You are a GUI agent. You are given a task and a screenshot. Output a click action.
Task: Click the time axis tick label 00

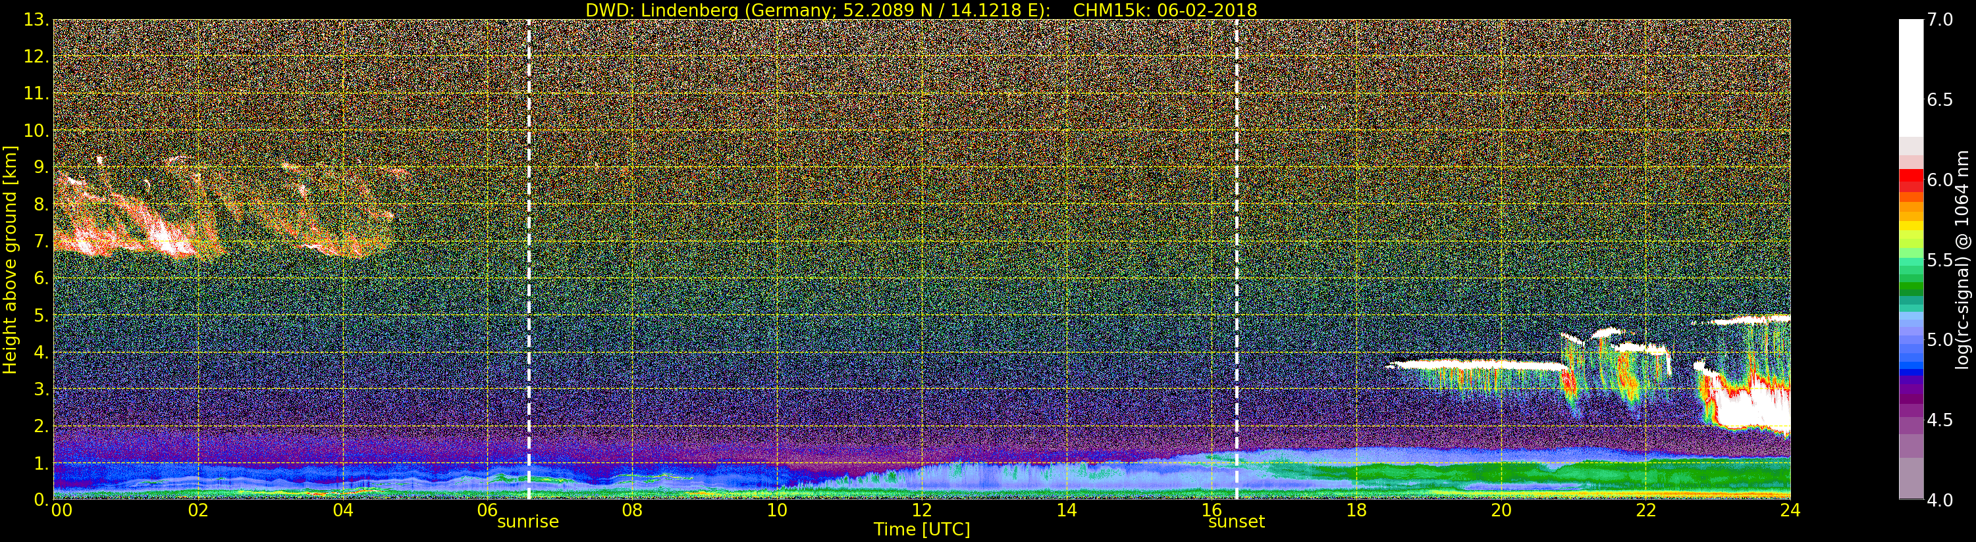pos(61,510)
